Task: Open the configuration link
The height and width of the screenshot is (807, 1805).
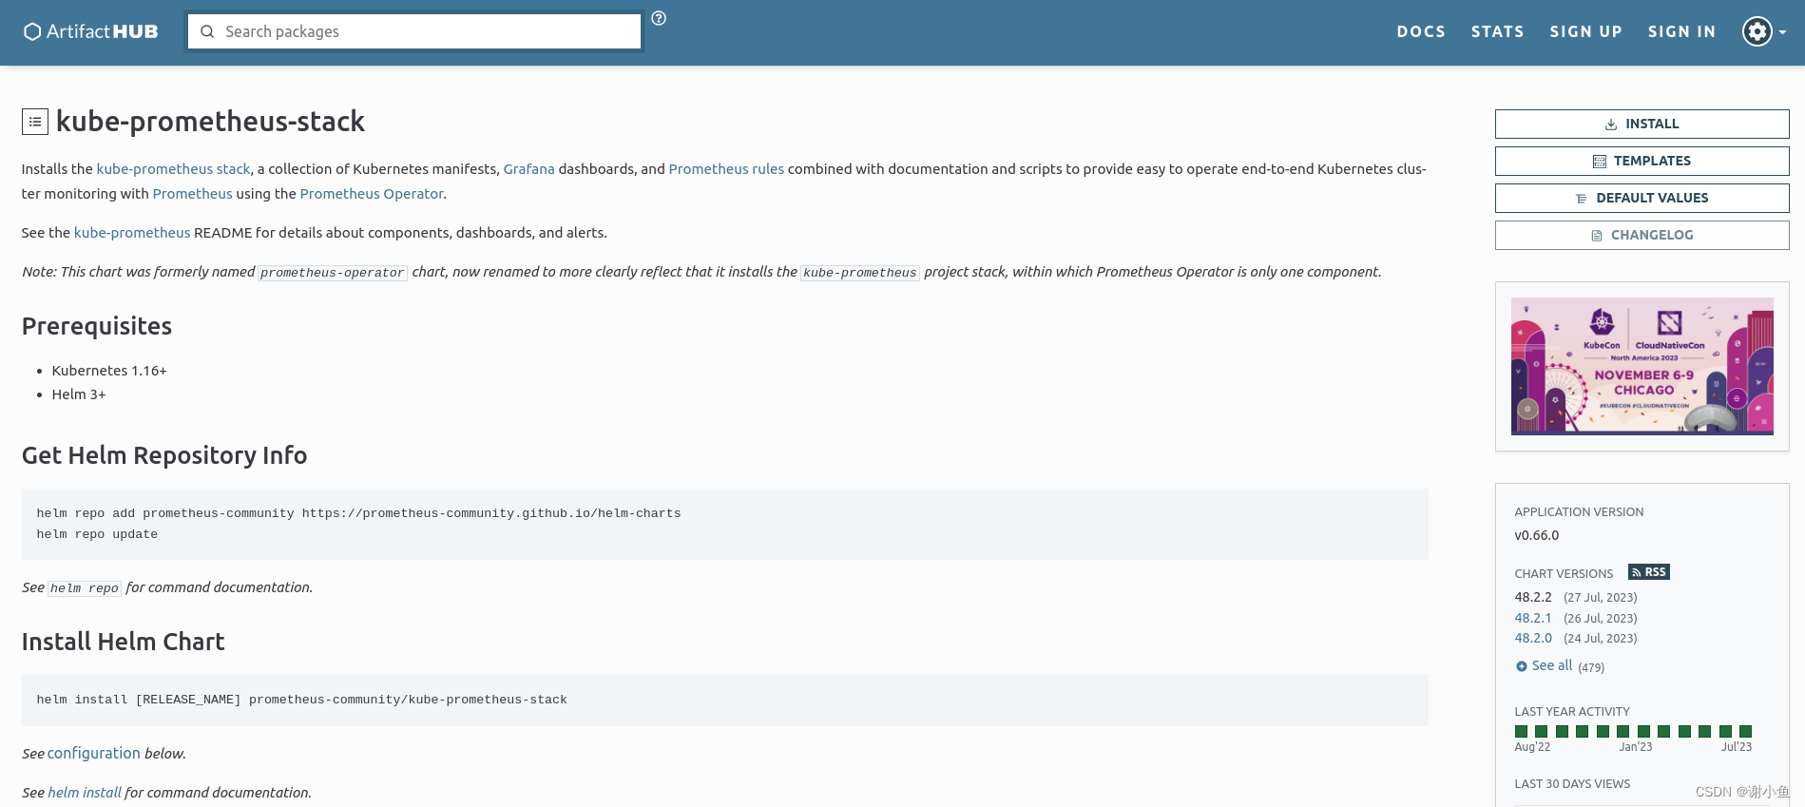Action: point(93,753)
